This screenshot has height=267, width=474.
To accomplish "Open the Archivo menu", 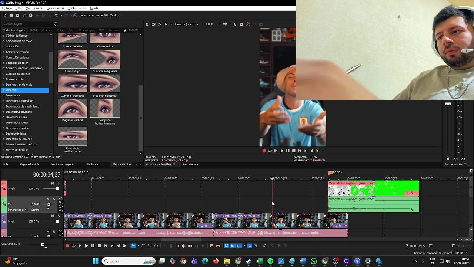I will pos(7,8).
